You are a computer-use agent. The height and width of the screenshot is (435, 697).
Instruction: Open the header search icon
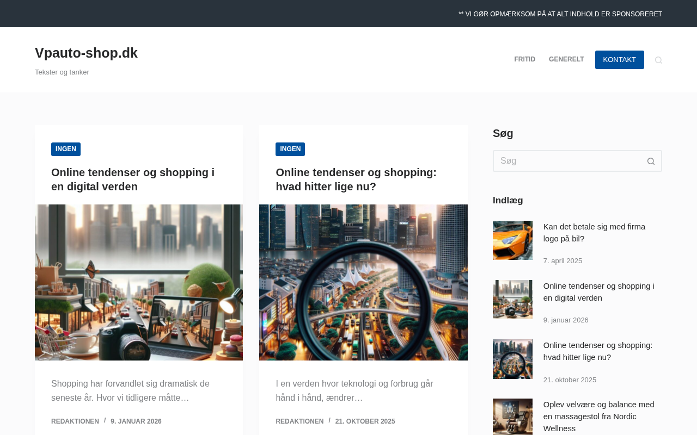[x=658, y=60]
